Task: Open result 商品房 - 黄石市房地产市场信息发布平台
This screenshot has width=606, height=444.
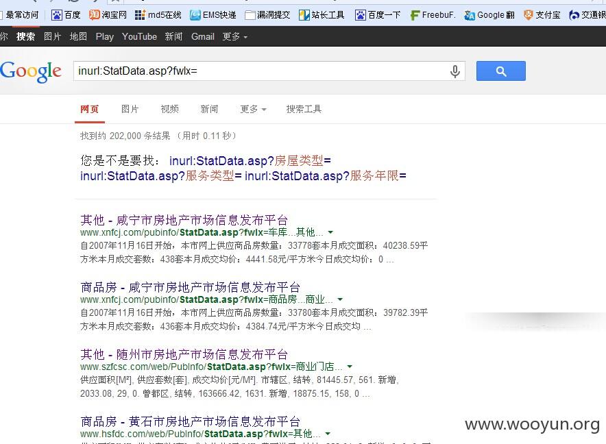Action: point(190,421)
